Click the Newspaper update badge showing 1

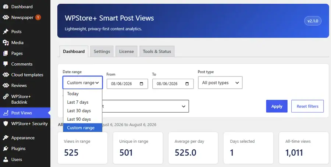click(38, 17)
